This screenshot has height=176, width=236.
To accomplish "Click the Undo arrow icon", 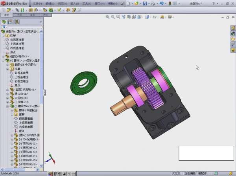I will coord(162,4).
